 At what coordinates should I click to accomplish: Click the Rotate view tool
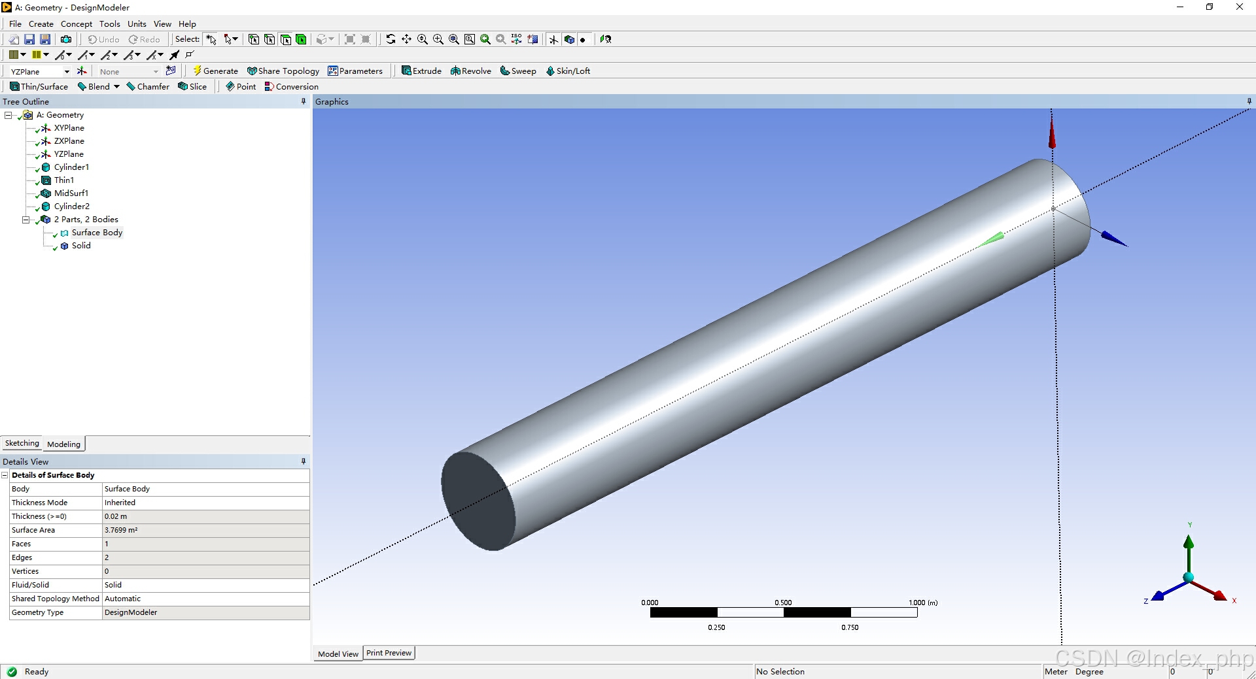pyautogui.click(x=391, y=39)
